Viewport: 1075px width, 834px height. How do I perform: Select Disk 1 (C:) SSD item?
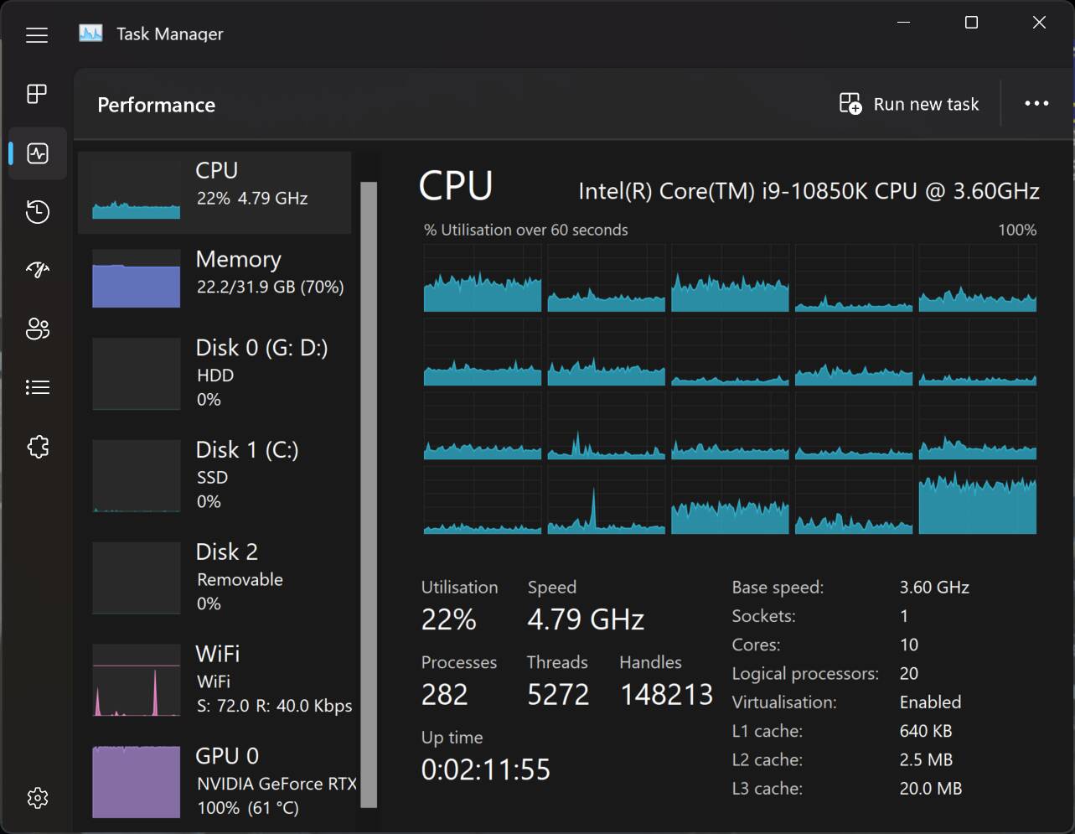tap(214, 475)
